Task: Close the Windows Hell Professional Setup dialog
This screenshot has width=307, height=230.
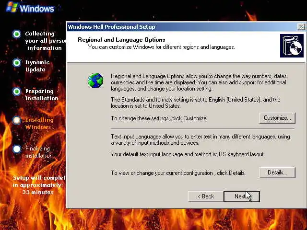Action: point(301,27)
